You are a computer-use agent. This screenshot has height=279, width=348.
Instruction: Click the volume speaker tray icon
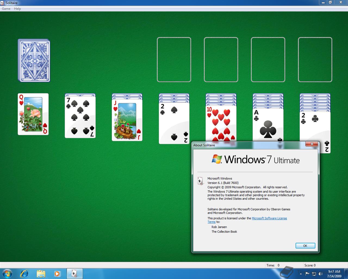[321, 274]
